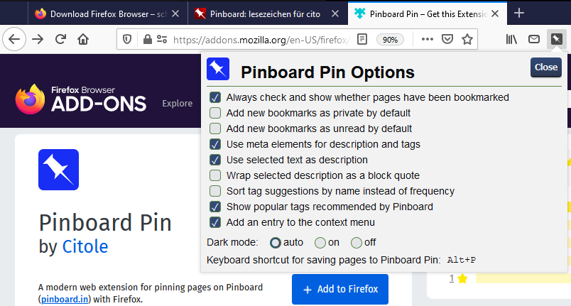Click the 90% zoom level indicator
Screen dimensions: 571x306
tap(390, 40)
